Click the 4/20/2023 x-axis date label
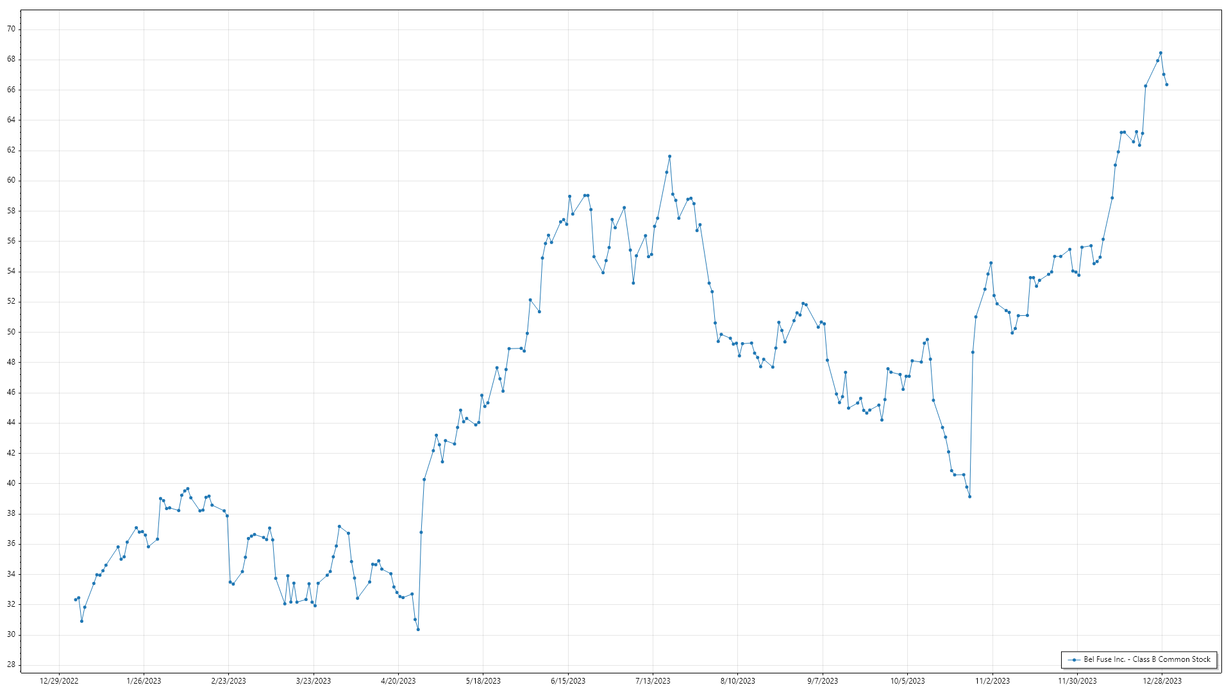Image resolution: width=1231 pixels, height=692 pixels. click(398, 681)
